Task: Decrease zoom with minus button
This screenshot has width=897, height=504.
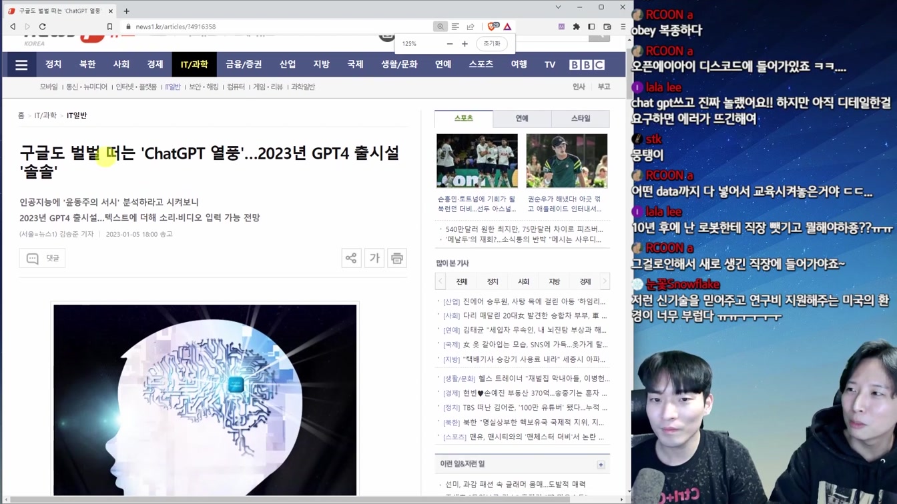Action: pyautogui.click(x=449, y=44)
